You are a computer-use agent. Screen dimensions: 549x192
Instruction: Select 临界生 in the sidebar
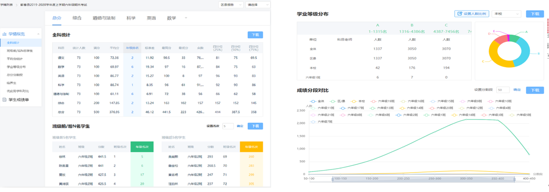click(10, 83)
